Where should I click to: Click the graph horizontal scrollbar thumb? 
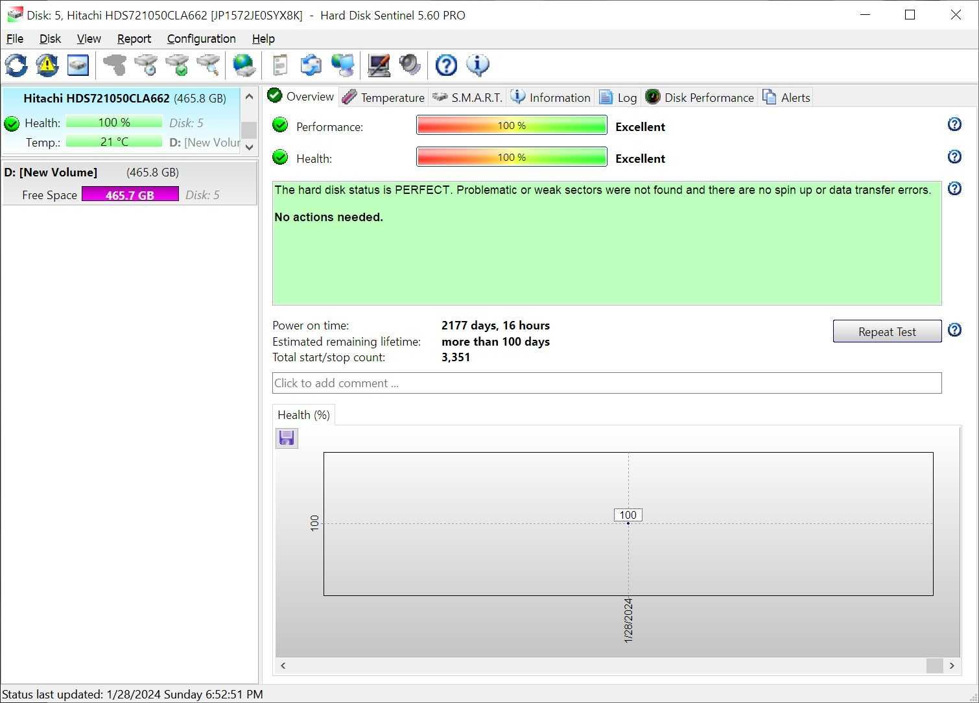click(934, 665)
